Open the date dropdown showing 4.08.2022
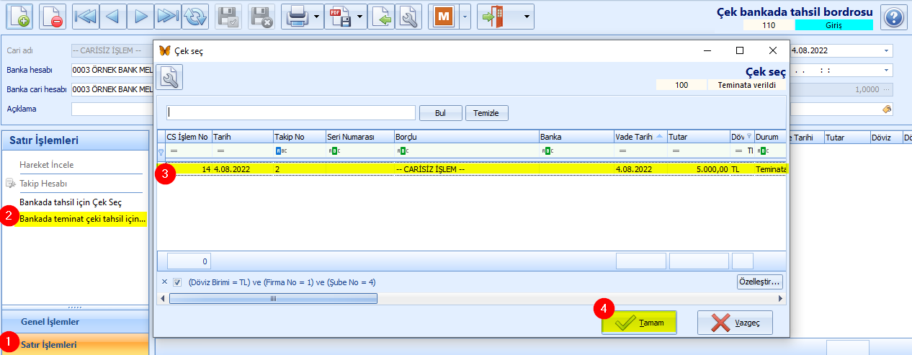The image size is (912, 355). tap(886, 51)
